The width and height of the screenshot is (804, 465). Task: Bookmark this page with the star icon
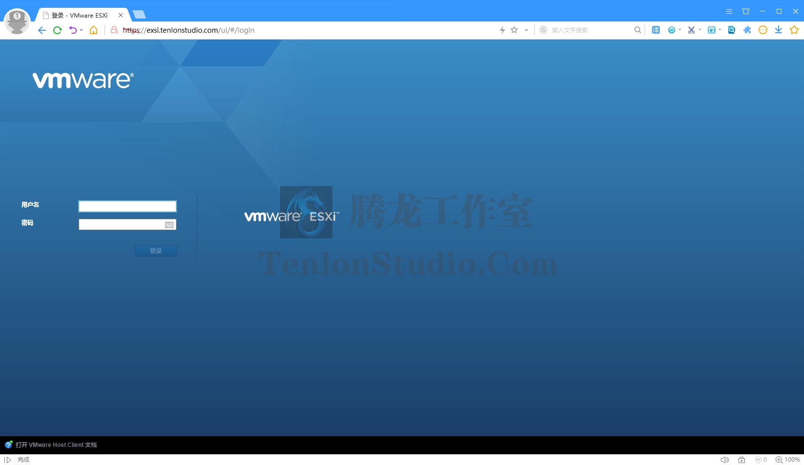pyautogui.click(x=514, y=30)
